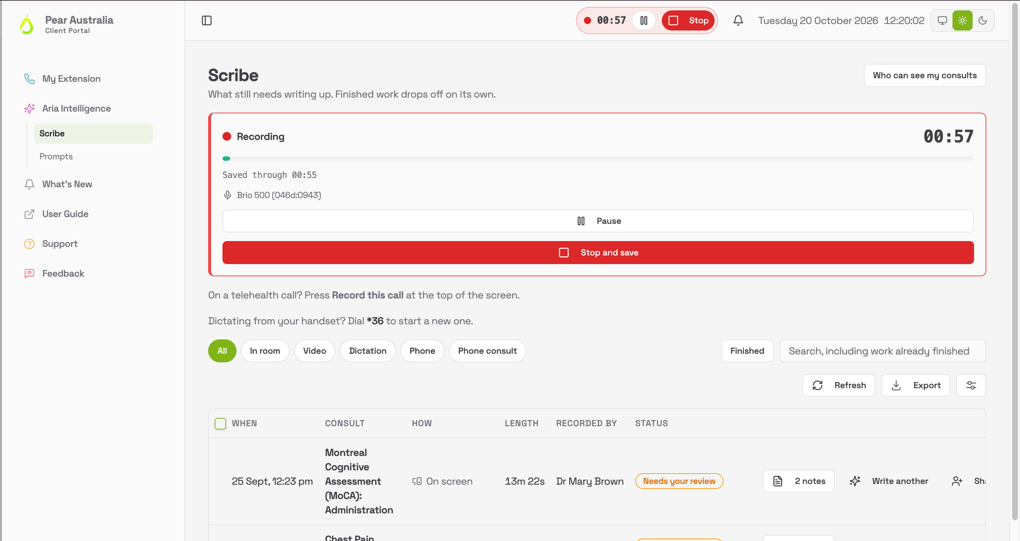Open the 2 notes document
This screenshot has width=1020, height=541.
(799, 481)
